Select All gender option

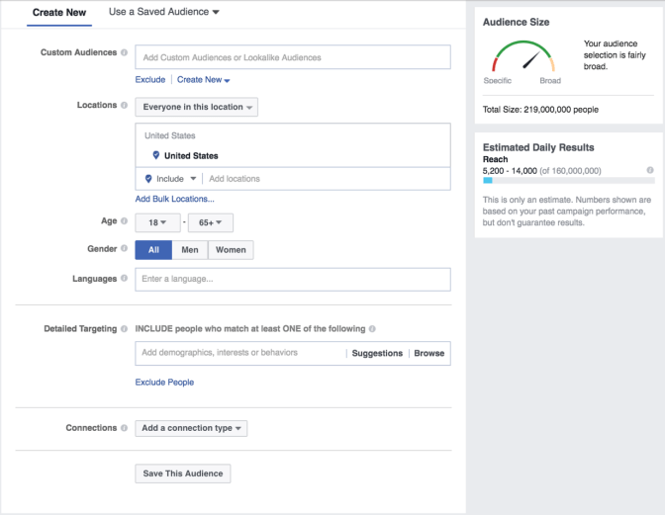pos(153,250)
